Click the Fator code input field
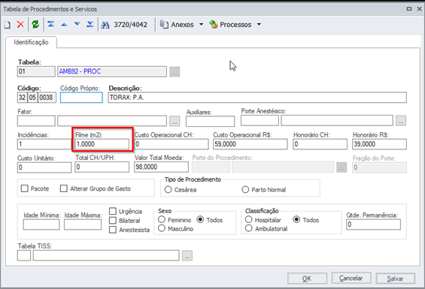 pyautogui.click(x=36, y=121)
